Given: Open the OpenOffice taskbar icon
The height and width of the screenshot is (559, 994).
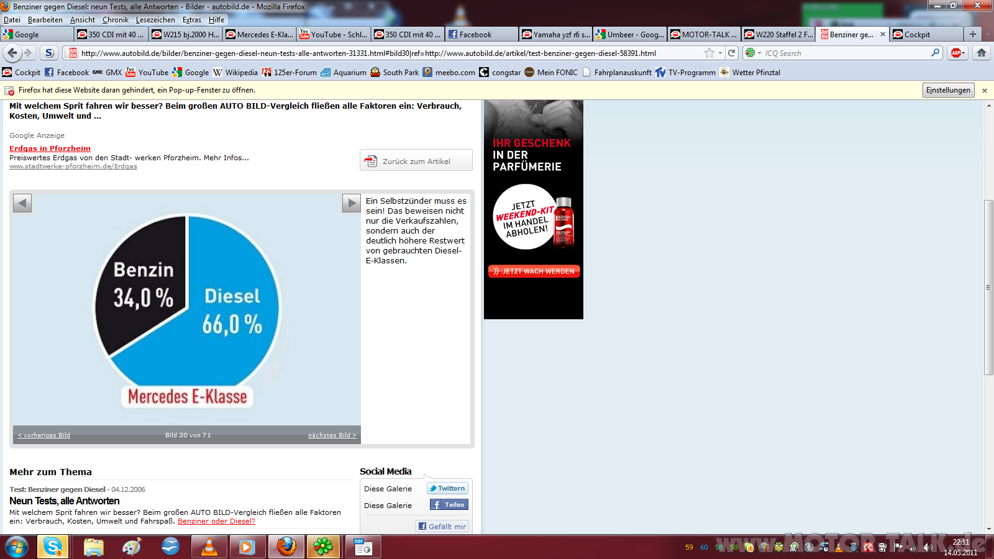Looking at the screenshot, I should (170, 547).
